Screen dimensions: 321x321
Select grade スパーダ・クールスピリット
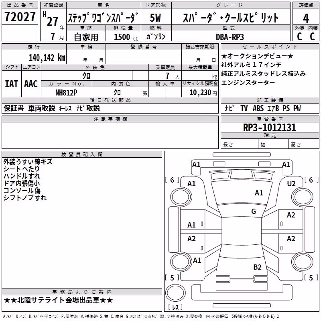pos(230,18)
